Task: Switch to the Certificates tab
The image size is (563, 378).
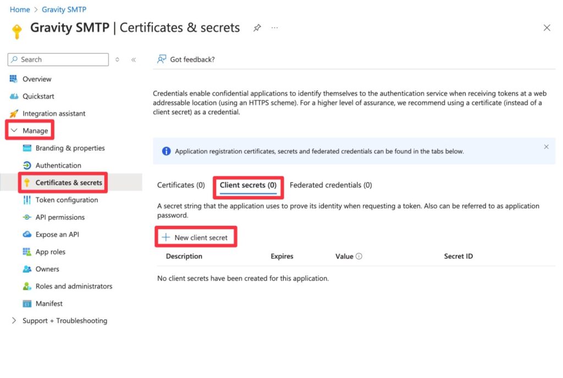Action: click(x=180, y=185)
